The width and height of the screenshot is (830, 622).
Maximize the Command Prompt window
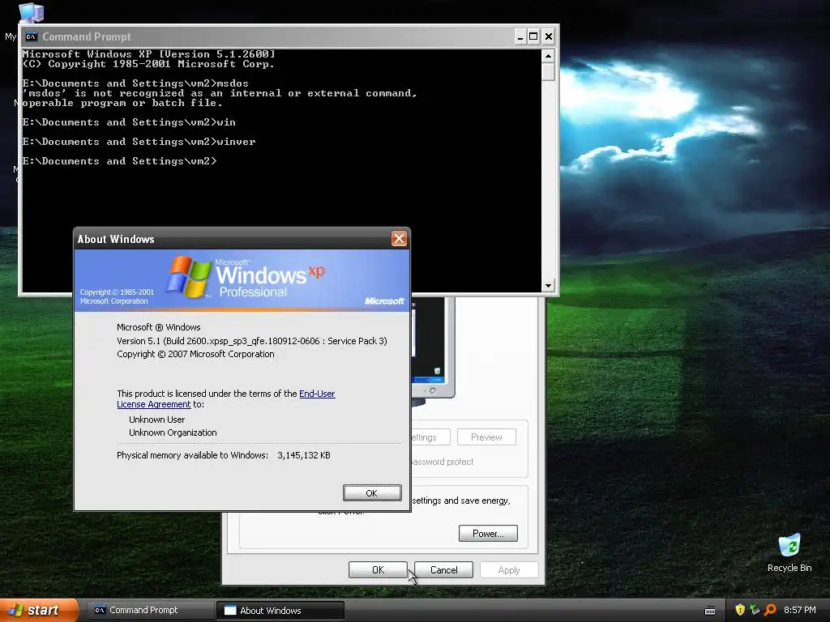pyautogui.click(x=533, y=36)
